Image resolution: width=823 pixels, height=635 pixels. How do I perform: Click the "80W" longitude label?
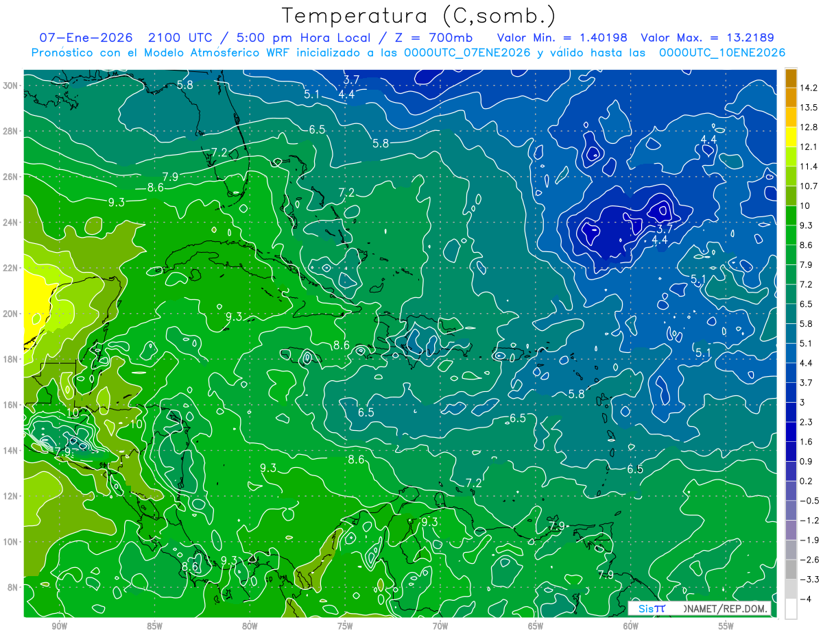coord(250,627)
